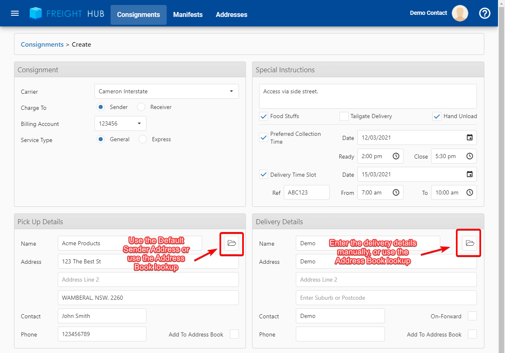Image resolution: width=505 pixels, height=353 pixels.
Task: Click the Demo Contact avatar
Action: pyautogui.click(x=460, y=13)
